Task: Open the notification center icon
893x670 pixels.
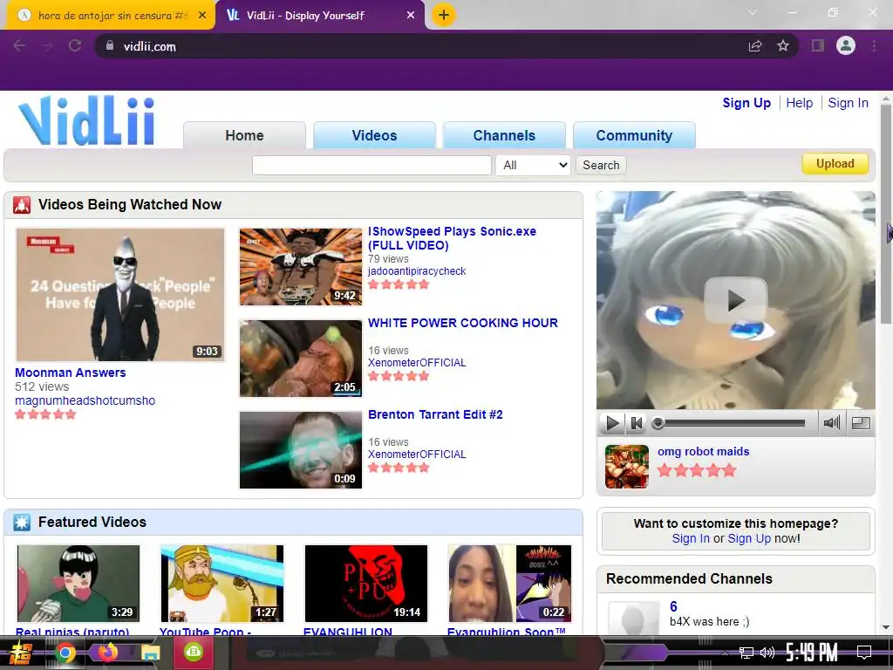Action: click(x=864, y=653)
